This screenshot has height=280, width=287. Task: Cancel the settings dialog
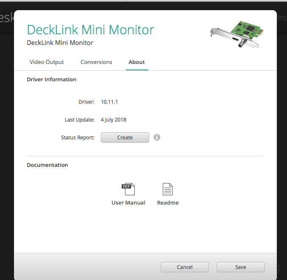[x=185, y=267]
